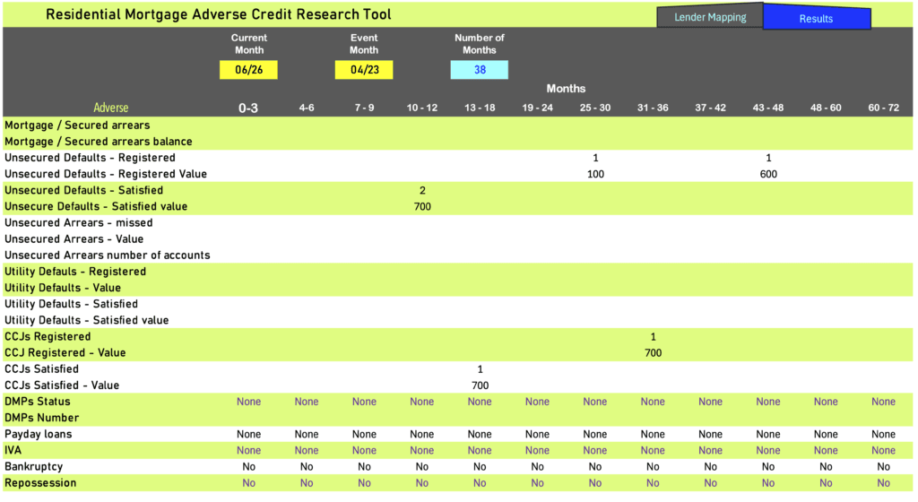Click the DMPs Status row label
Image resolution: width=918 pixels, height=502 pixels.
pos(38,402)
